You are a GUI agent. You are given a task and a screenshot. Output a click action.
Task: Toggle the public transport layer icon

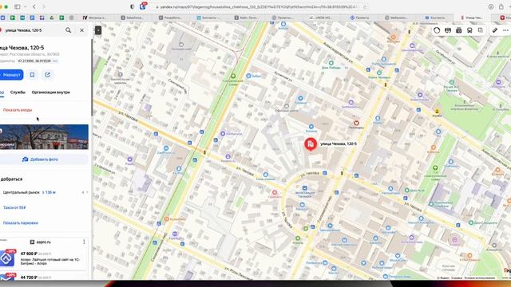[x=469, y=30]
